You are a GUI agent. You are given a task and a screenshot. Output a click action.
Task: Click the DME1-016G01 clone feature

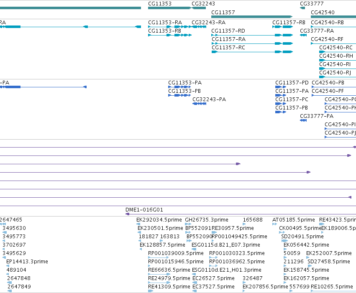[x=241, y=214]
